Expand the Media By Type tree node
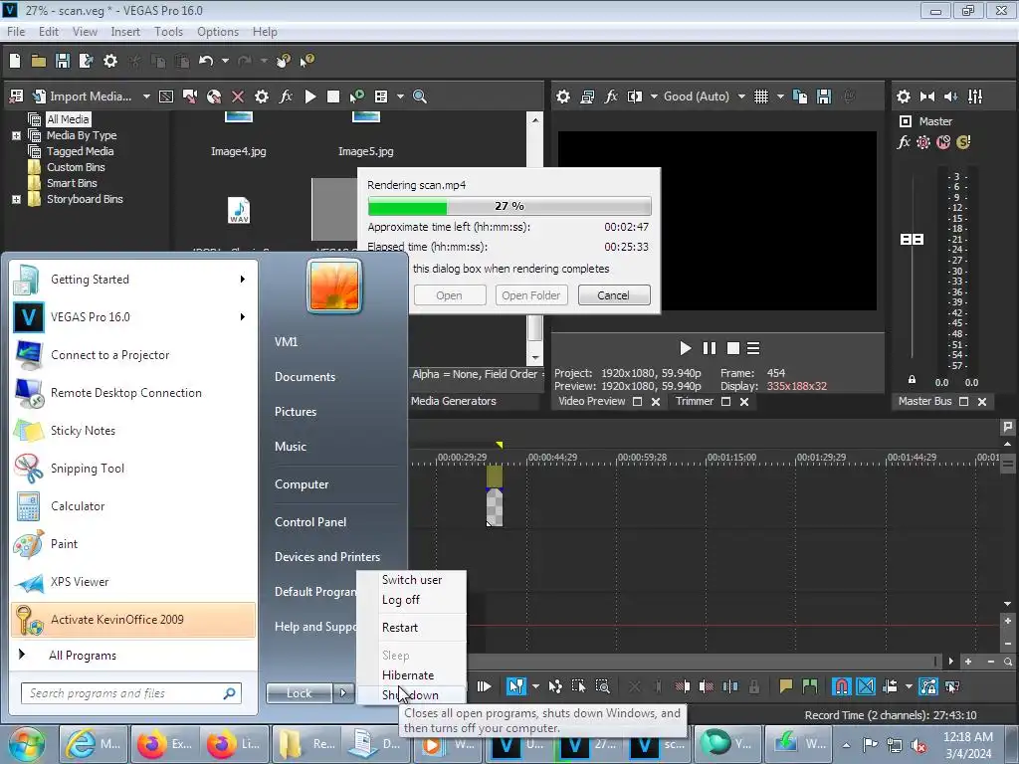The height and width of the screenshot is (764, 1019). click(16, 135)
